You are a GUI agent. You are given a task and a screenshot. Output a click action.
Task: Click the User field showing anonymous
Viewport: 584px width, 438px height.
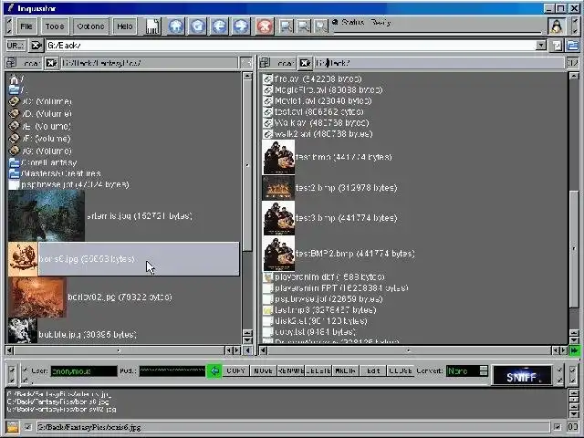pyautogui.click(x=84, y=371)
